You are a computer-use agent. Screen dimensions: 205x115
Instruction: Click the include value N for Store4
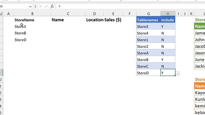(x=168, y=33)
